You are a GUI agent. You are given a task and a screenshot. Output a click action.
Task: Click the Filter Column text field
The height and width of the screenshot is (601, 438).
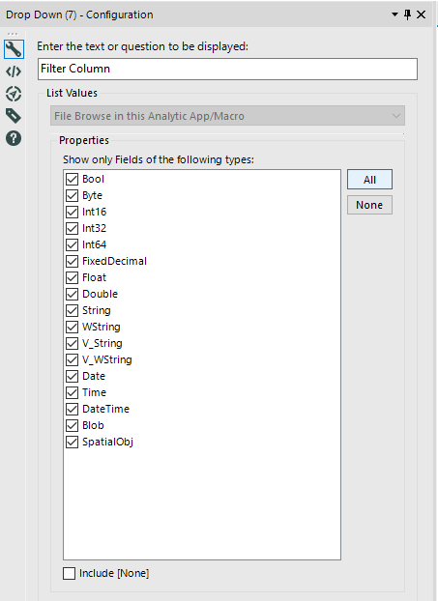click(x=227, y=69)
